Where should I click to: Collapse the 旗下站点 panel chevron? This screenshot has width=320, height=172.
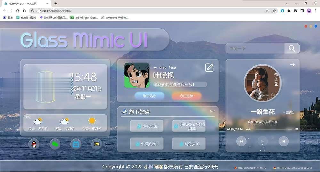212,111
